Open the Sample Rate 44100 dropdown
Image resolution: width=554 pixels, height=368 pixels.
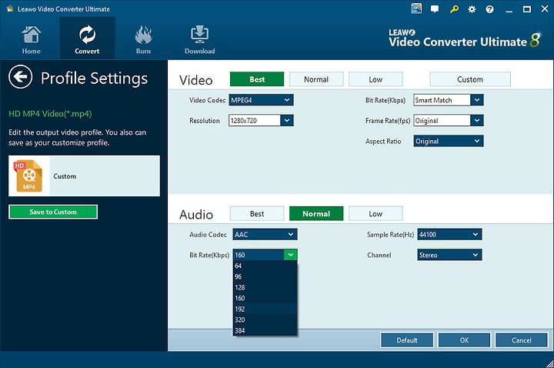point(449,234)
